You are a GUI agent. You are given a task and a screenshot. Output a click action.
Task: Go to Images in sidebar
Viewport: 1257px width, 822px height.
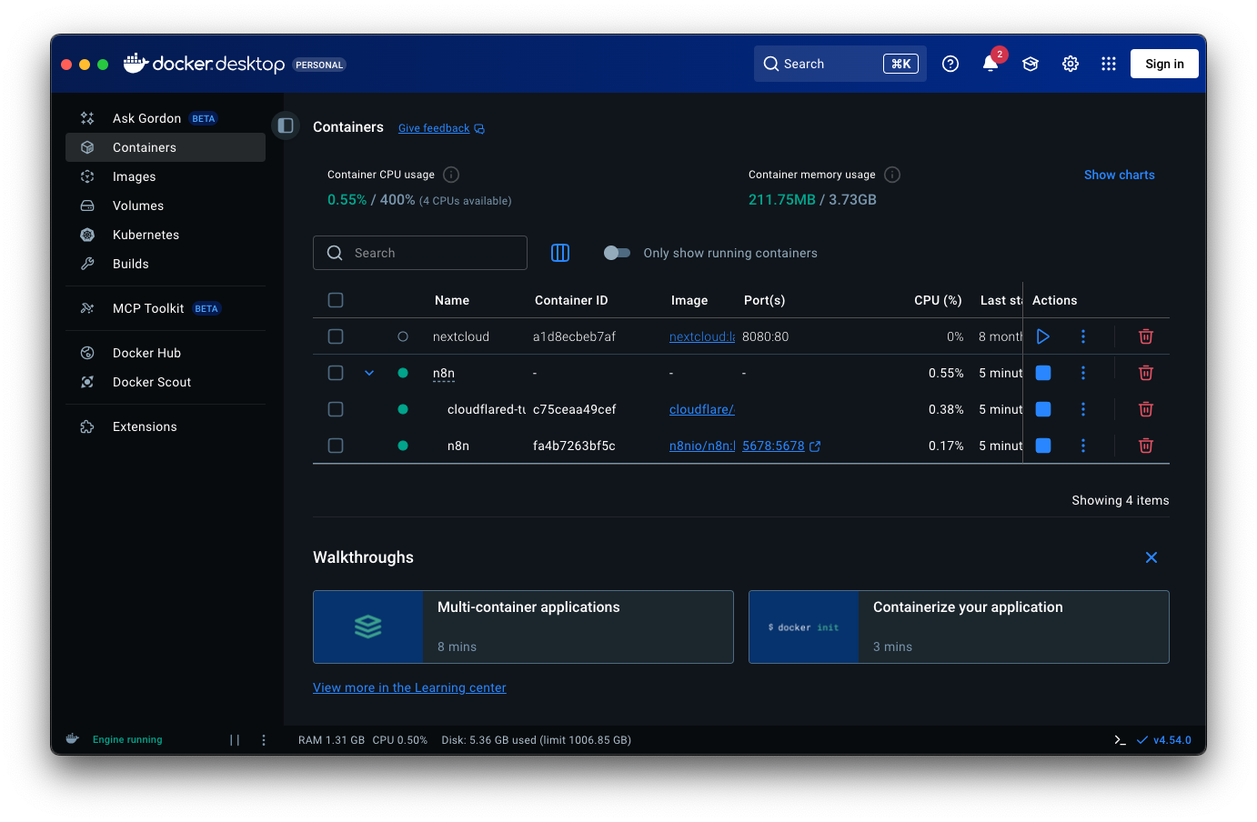pos(166,176)
